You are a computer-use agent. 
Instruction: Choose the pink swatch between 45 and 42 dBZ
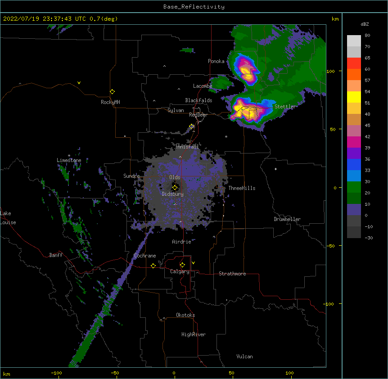click(354, 131)
